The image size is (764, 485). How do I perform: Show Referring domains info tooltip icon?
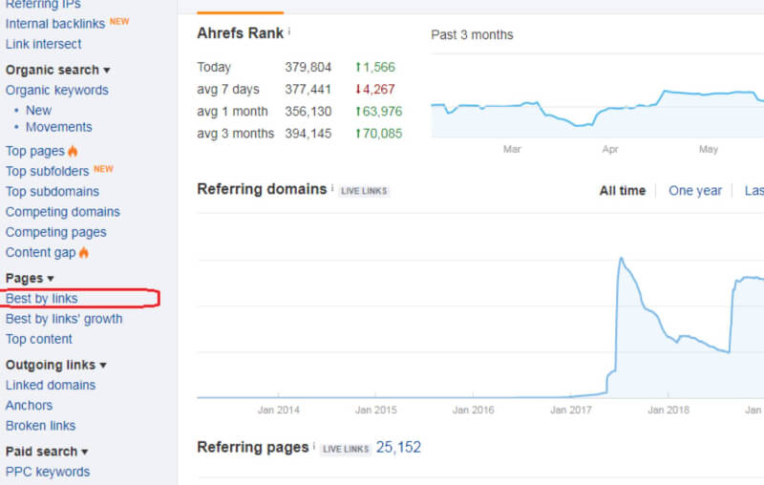[332, 187]
